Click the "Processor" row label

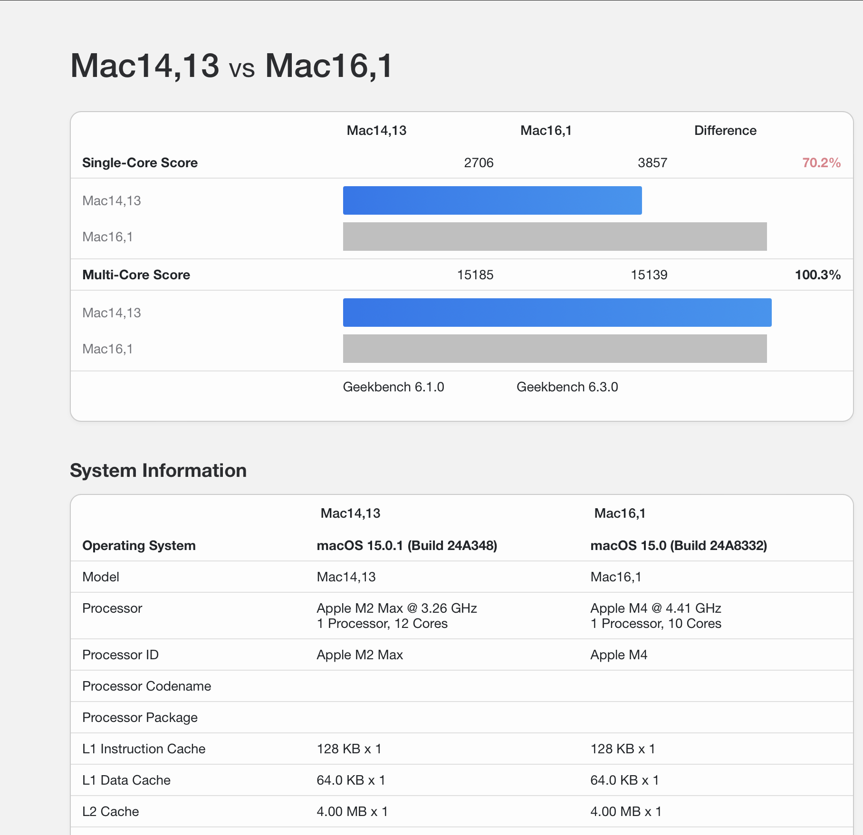point(112,608)
